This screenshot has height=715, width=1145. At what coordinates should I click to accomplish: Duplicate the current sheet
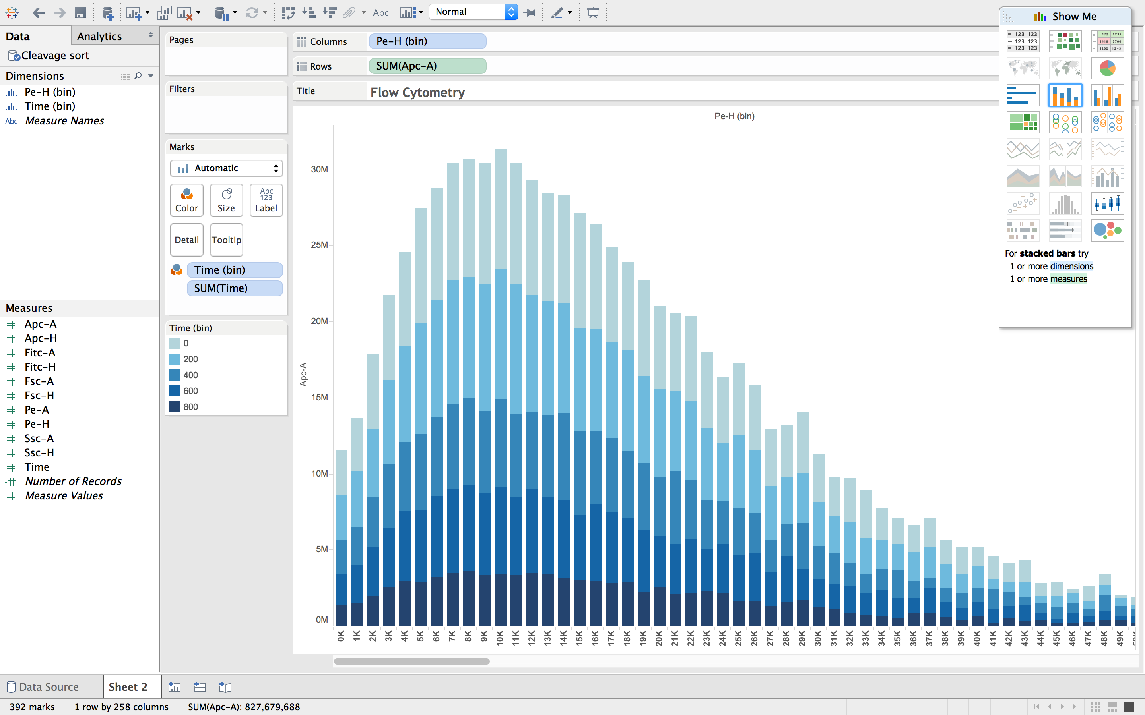164,13
